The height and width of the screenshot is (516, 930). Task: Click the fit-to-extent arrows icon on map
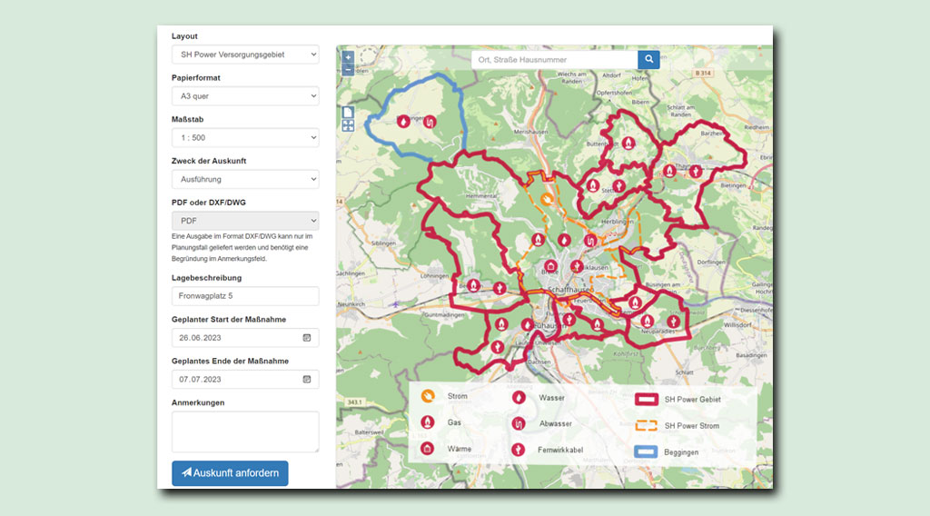(348, 126)
